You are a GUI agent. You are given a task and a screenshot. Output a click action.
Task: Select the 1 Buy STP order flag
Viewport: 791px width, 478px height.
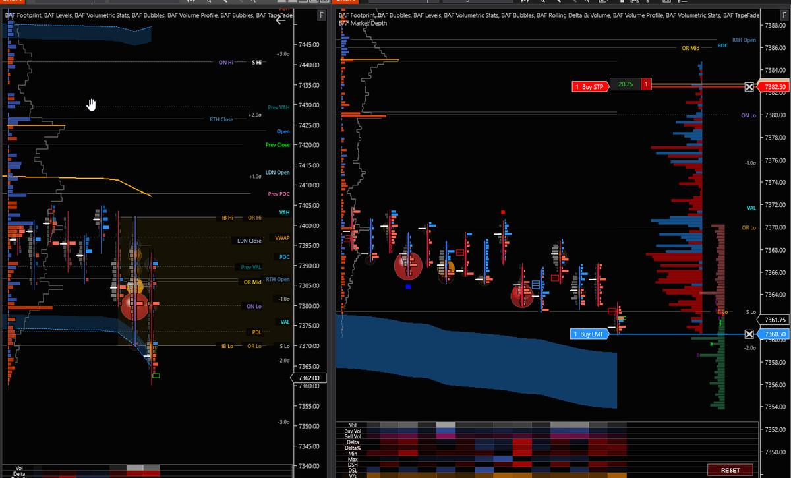tap(589, 86)
